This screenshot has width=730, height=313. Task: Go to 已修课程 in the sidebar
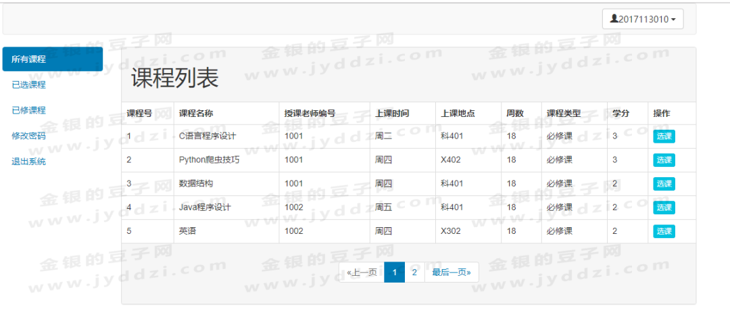pyautogui.click(x=29, y=110)
